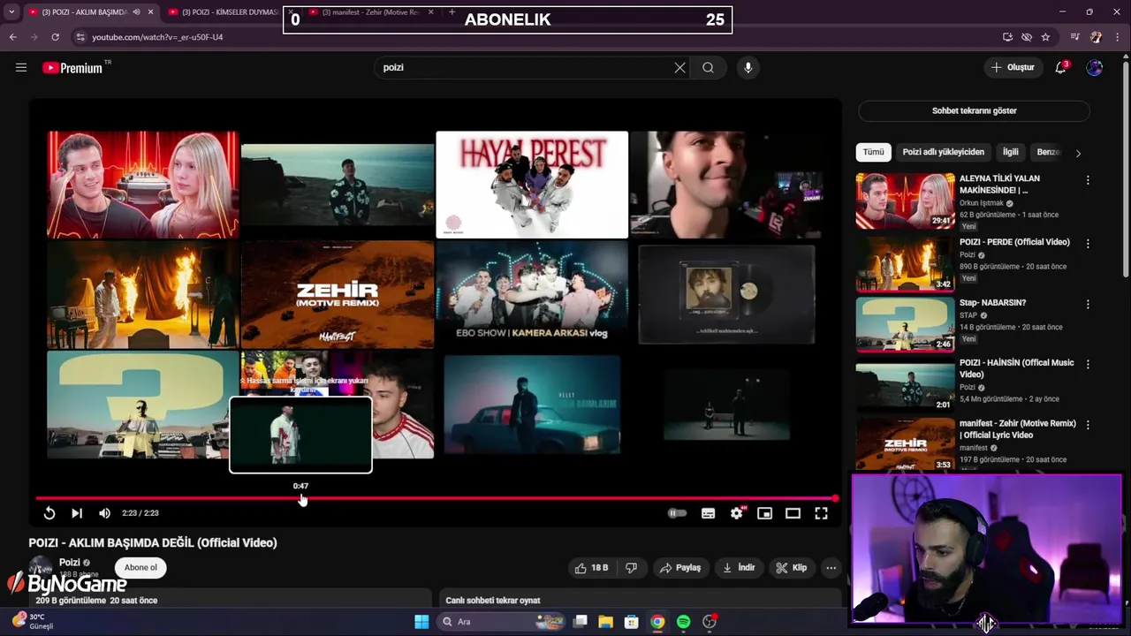This screenshot has width=1131, height=636.
Task: Like the video showing 18 B
Action: click(591, 568)
